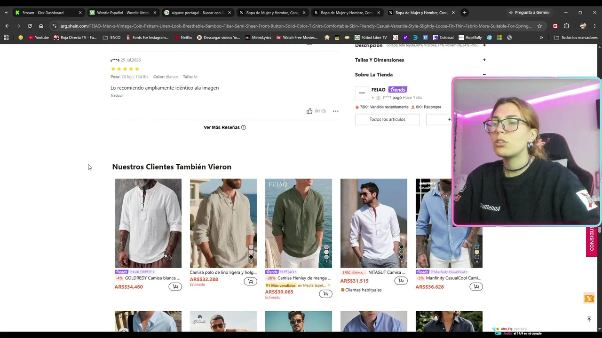Image resolution: width=602 pixels, height=338 pixels.
Task: View site information for arg.shein.com
Action: click(55, 26)
